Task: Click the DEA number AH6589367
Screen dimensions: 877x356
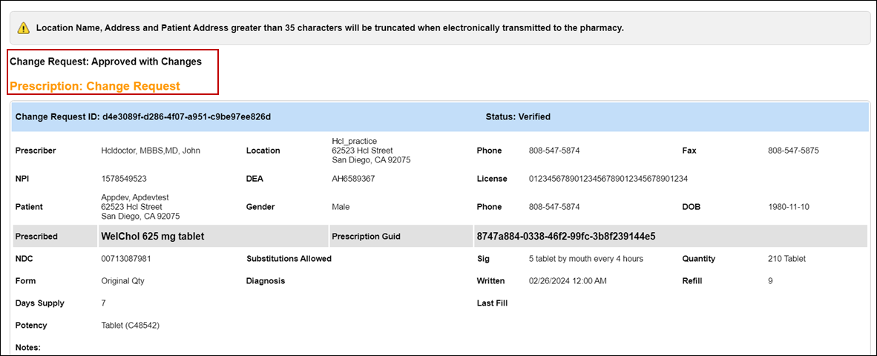Action: (353, 179)
